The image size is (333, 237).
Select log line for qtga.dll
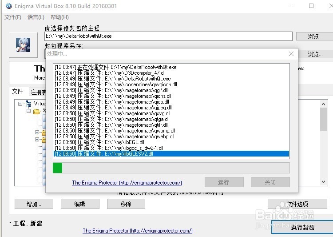[x=171, y=119]
